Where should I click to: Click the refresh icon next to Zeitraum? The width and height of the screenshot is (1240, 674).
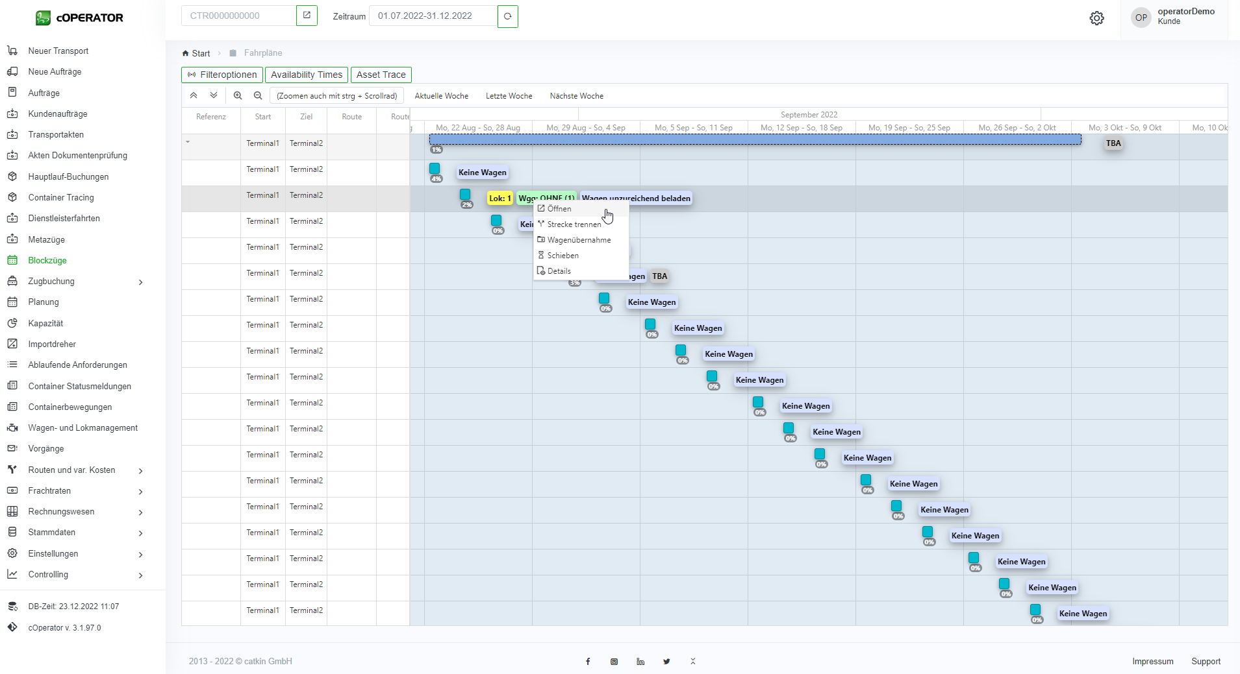coord(508,16)
